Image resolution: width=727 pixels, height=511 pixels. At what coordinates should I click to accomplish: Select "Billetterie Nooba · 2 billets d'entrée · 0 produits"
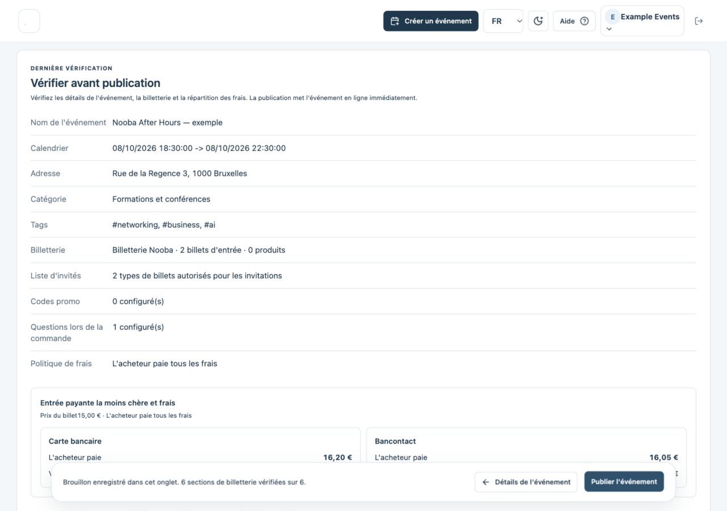(199, 250)
